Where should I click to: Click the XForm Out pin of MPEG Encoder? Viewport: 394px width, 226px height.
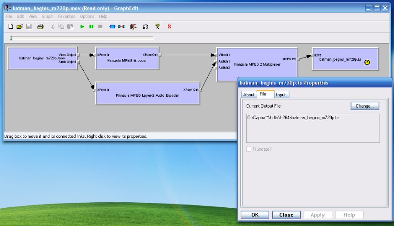[160, 55]
